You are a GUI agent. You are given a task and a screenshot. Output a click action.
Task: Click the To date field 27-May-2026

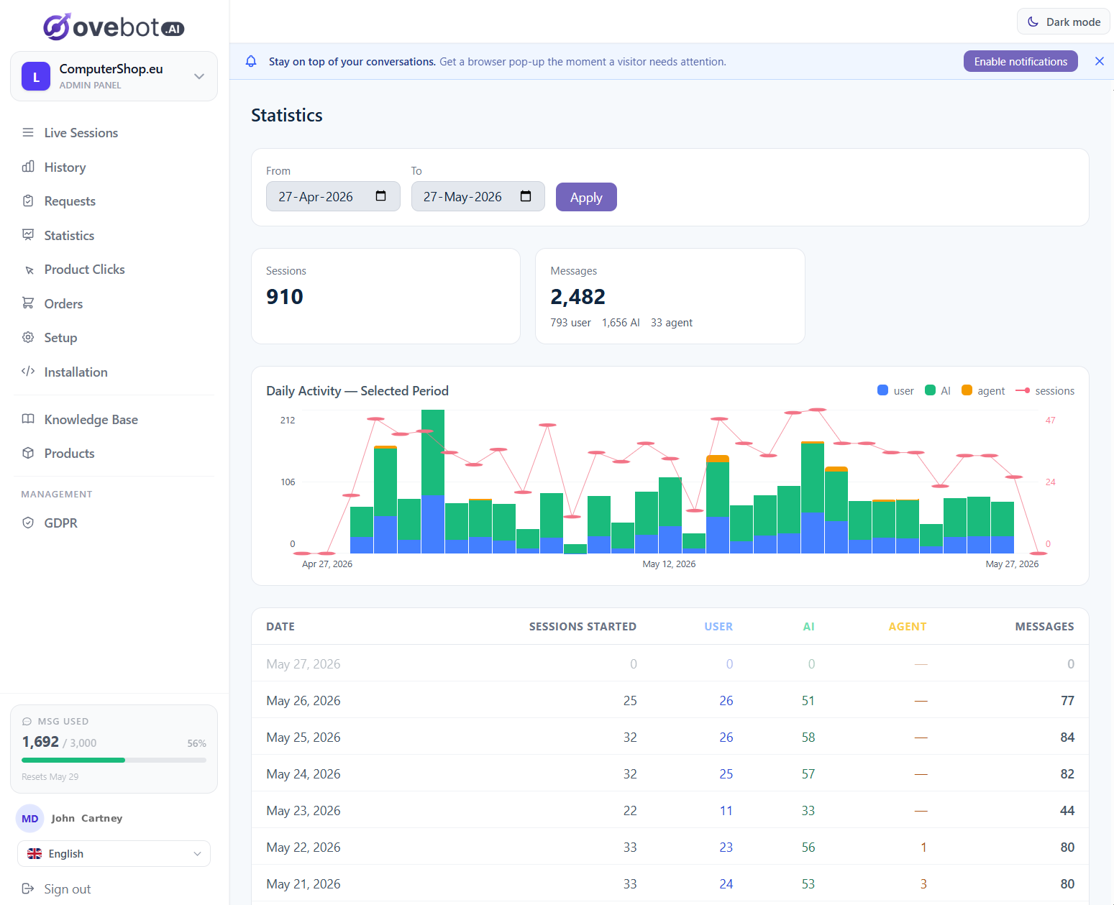click(x=478, y=196)
